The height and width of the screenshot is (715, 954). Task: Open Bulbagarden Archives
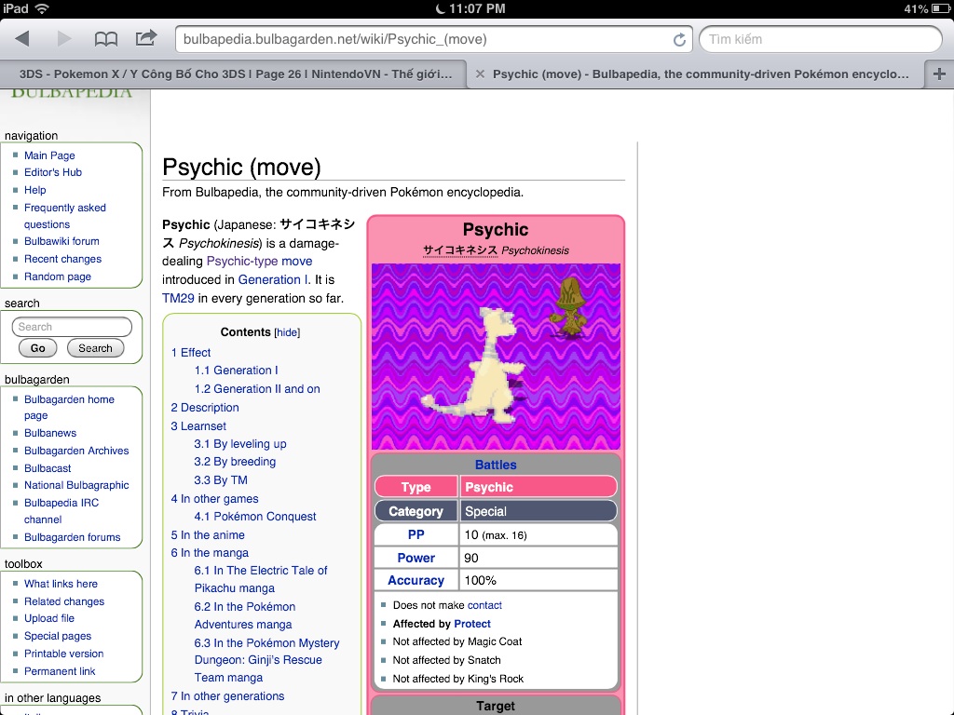pyautogui.click(x=76, y=451)
